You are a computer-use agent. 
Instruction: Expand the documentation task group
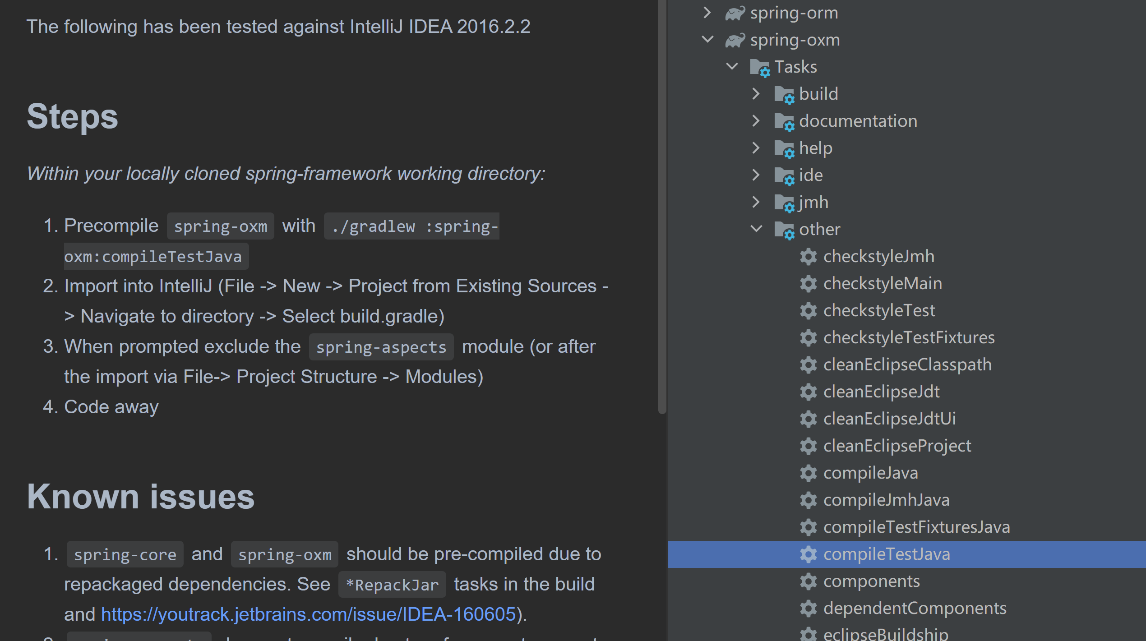point(756,121)
